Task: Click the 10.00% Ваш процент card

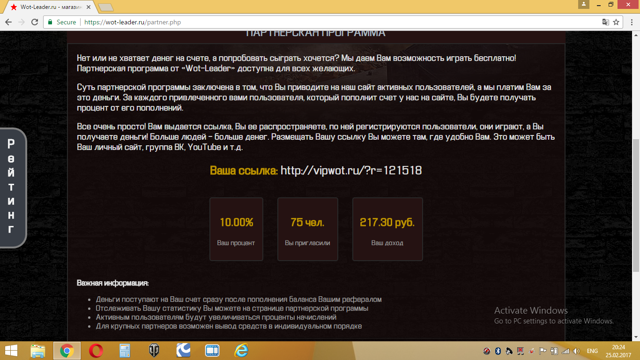Action: tap(236, 229)
